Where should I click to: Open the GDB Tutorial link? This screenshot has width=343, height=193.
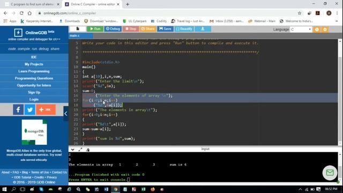[23, 177]
